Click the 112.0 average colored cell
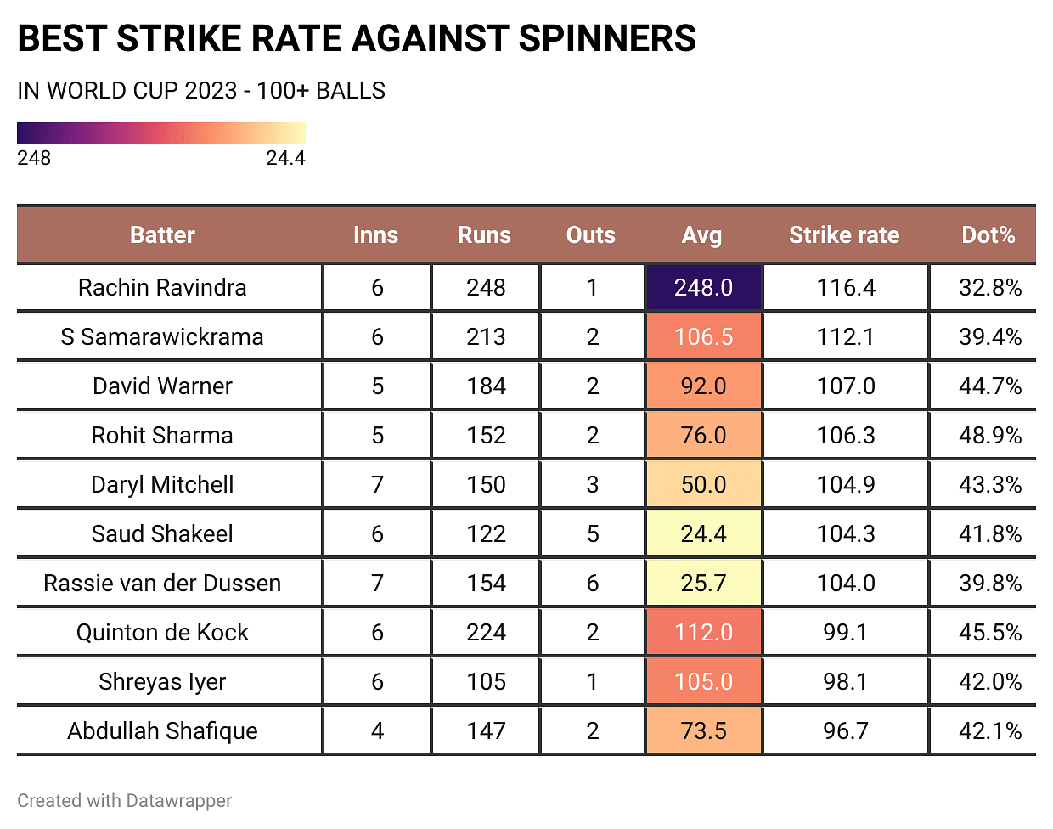Image resolution: width=1053 pixels, height=829 pixels. (x=703, y=633)
